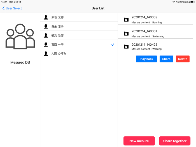Image resolution: width=196 pixels, height=147 pixels.
Task: Click folder icon for 20201214_140309
Action: (x=126, y=20)
